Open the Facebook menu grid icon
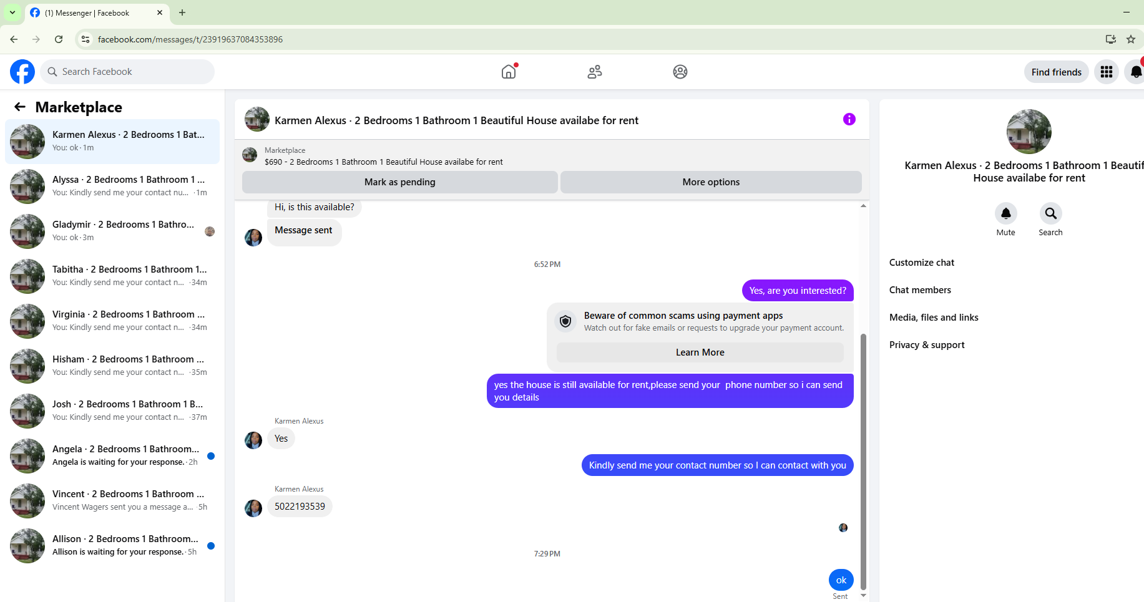Image resolution: width=1144 pixels, height=602 pixels. point(1107,72)
